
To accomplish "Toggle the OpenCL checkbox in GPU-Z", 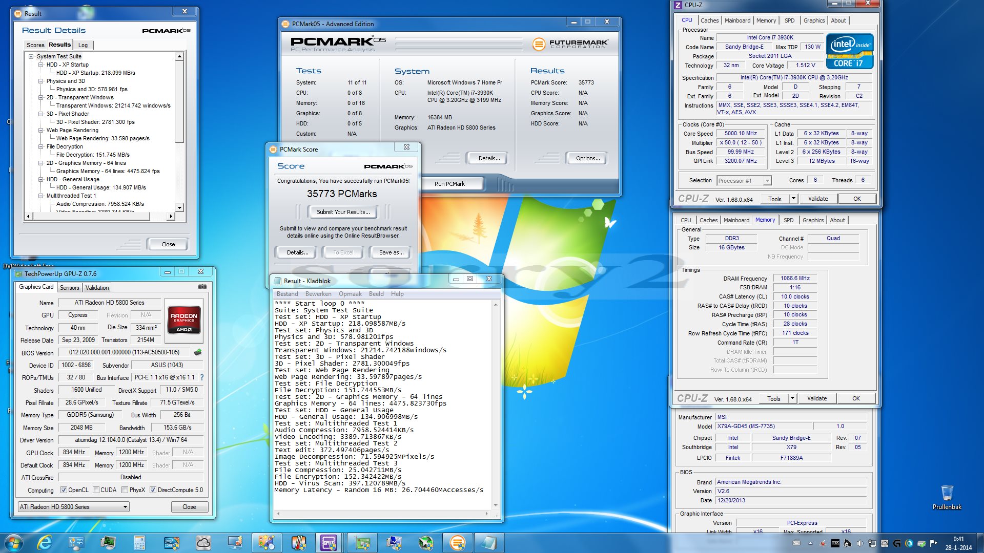I will [64, 490].
